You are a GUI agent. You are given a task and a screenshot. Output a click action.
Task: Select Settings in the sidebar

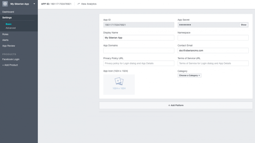(x=7, y=18)
